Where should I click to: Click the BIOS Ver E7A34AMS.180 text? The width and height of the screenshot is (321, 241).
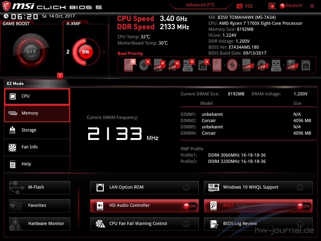pos(234,47)
